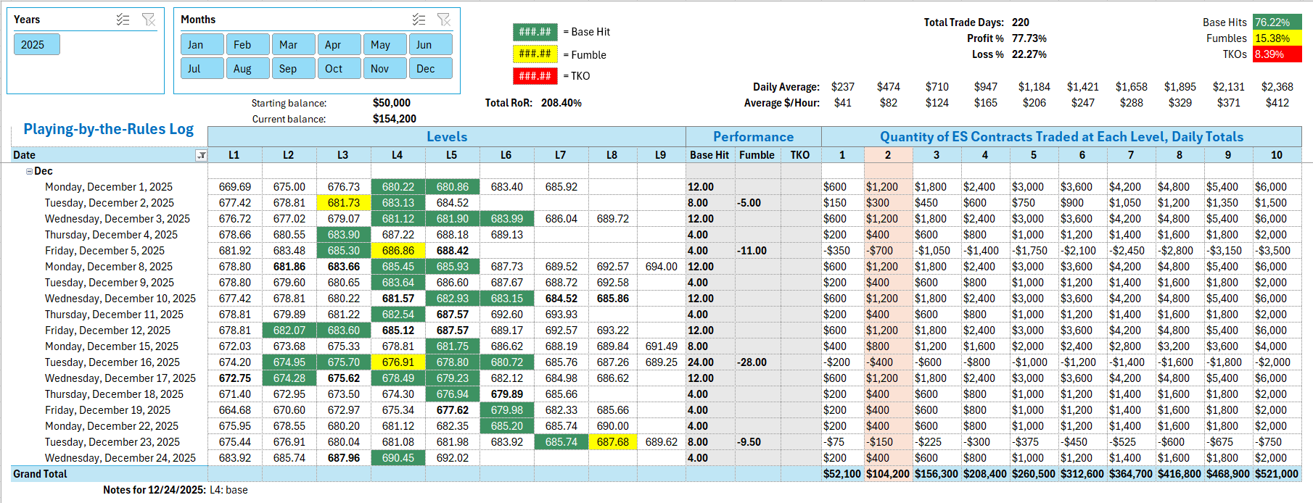Viewport: 1313px width, 503px height.
Task: Clear the filter on the Months slicer
Action: pos(444,20)
